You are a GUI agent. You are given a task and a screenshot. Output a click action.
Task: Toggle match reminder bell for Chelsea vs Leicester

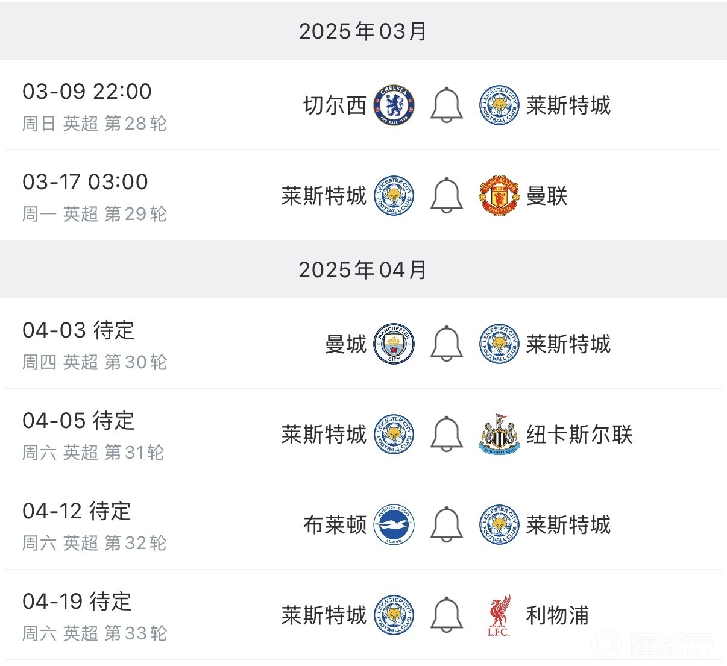point(446,104)
